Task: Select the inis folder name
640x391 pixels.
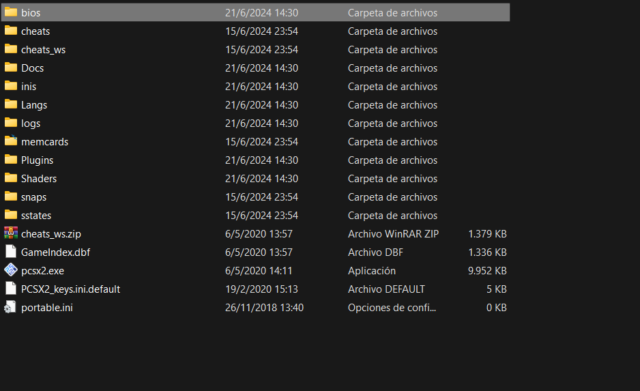Action: tap(29, 87)
